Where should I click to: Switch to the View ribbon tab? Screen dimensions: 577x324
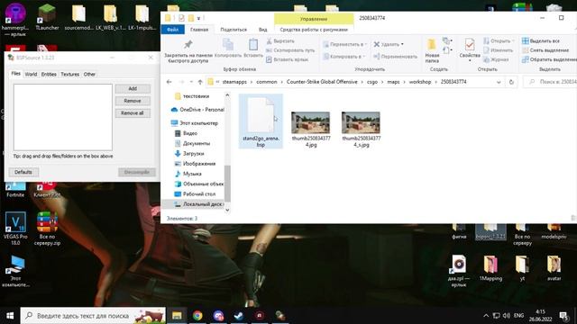coord(262,30)
